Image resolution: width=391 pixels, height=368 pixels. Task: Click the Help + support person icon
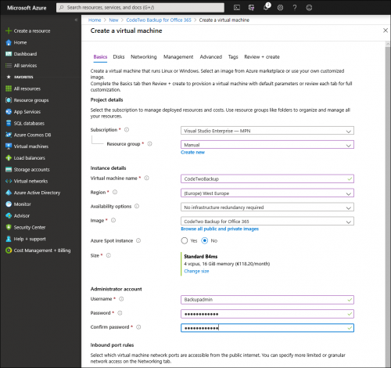pos(9,239)
